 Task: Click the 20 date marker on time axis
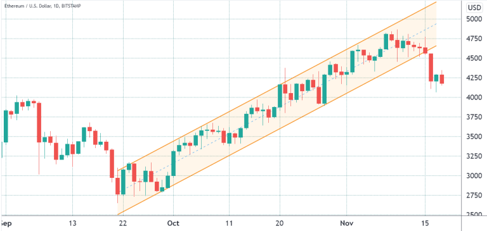[280, 223]
